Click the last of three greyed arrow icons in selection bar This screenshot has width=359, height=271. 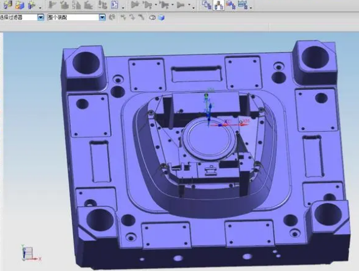pos(142,17)
